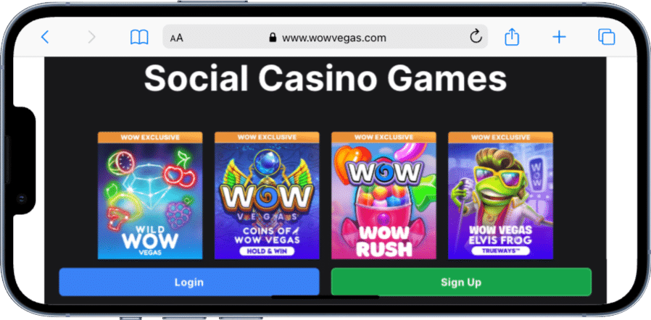Open the bookmarks book icon
651x320 pixels.
coord(139,38)
